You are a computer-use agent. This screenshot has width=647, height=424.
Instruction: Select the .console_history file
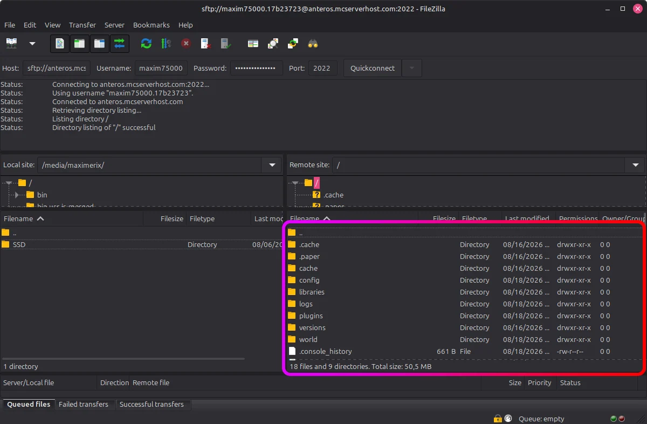(x=465, y=351)
